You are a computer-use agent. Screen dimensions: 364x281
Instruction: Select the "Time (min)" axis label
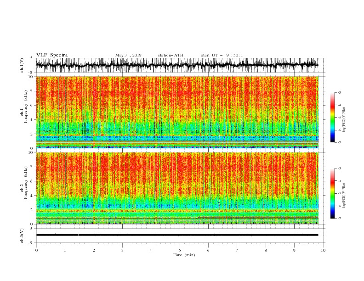click(184, 255)
